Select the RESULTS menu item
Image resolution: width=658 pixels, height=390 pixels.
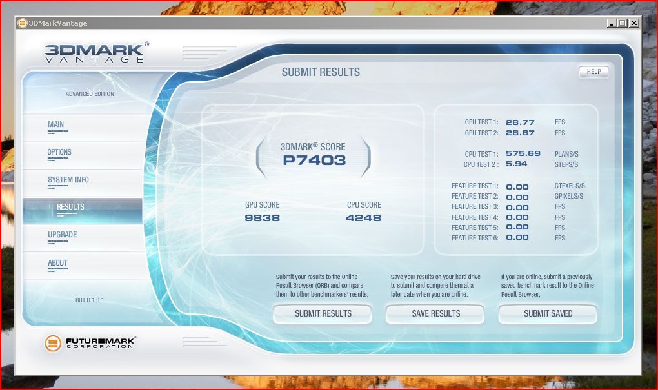pyautogui.click(x=83, y=211)
